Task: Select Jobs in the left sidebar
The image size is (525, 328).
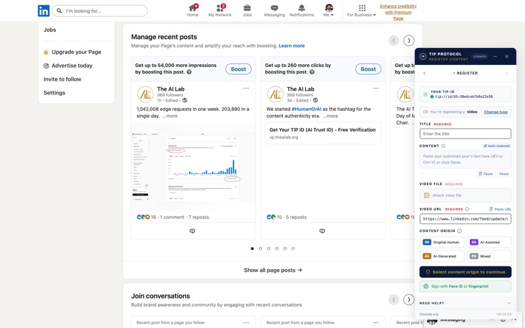Action: click(50, 30)
